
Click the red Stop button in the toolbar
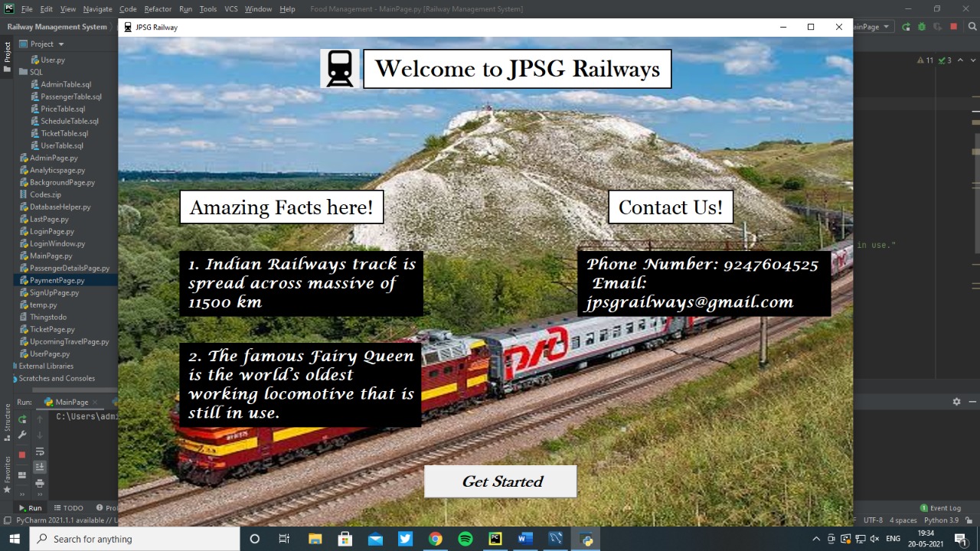coord(953,27)
